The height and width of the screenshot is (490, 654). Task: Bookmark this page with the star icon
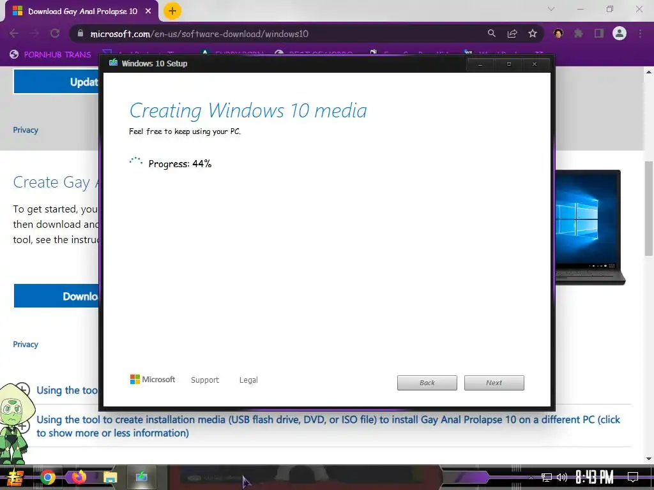[533, 33]
